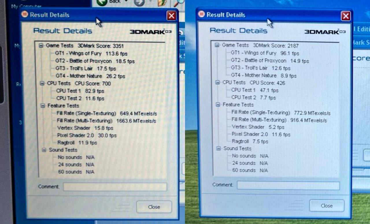
Task: Select '60 sounds N/A' in the 3351-score dialog
Action: [x=76, y=172]
